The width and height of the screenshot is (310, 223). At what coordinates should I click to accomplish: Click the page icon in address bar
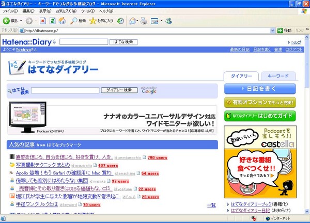tap(22, 30)
